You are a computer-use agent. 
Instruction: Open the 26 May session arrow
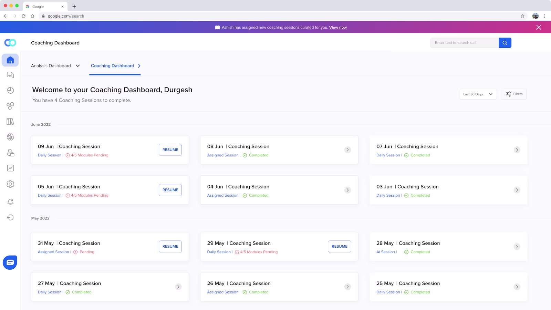tap(348, 287)
